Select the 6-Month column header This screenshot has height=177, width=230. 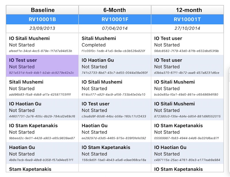pos(115,10)
